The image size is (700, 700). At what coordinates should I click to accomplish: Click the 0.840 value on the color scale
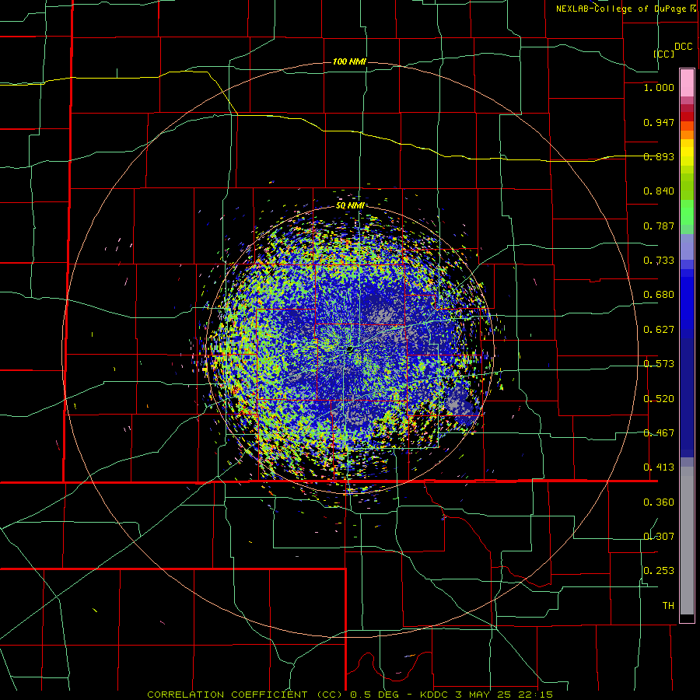click(x=659, y=191)
